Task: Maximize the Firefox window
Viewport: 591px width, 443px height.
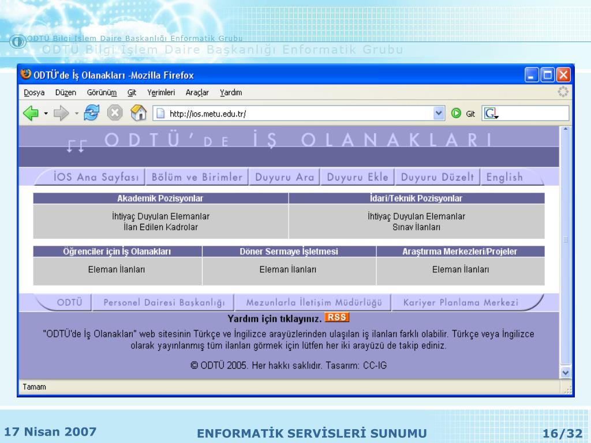Action: (547, 74)
